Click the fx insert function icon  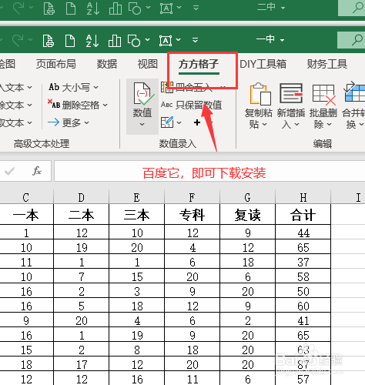pos(37,171)
